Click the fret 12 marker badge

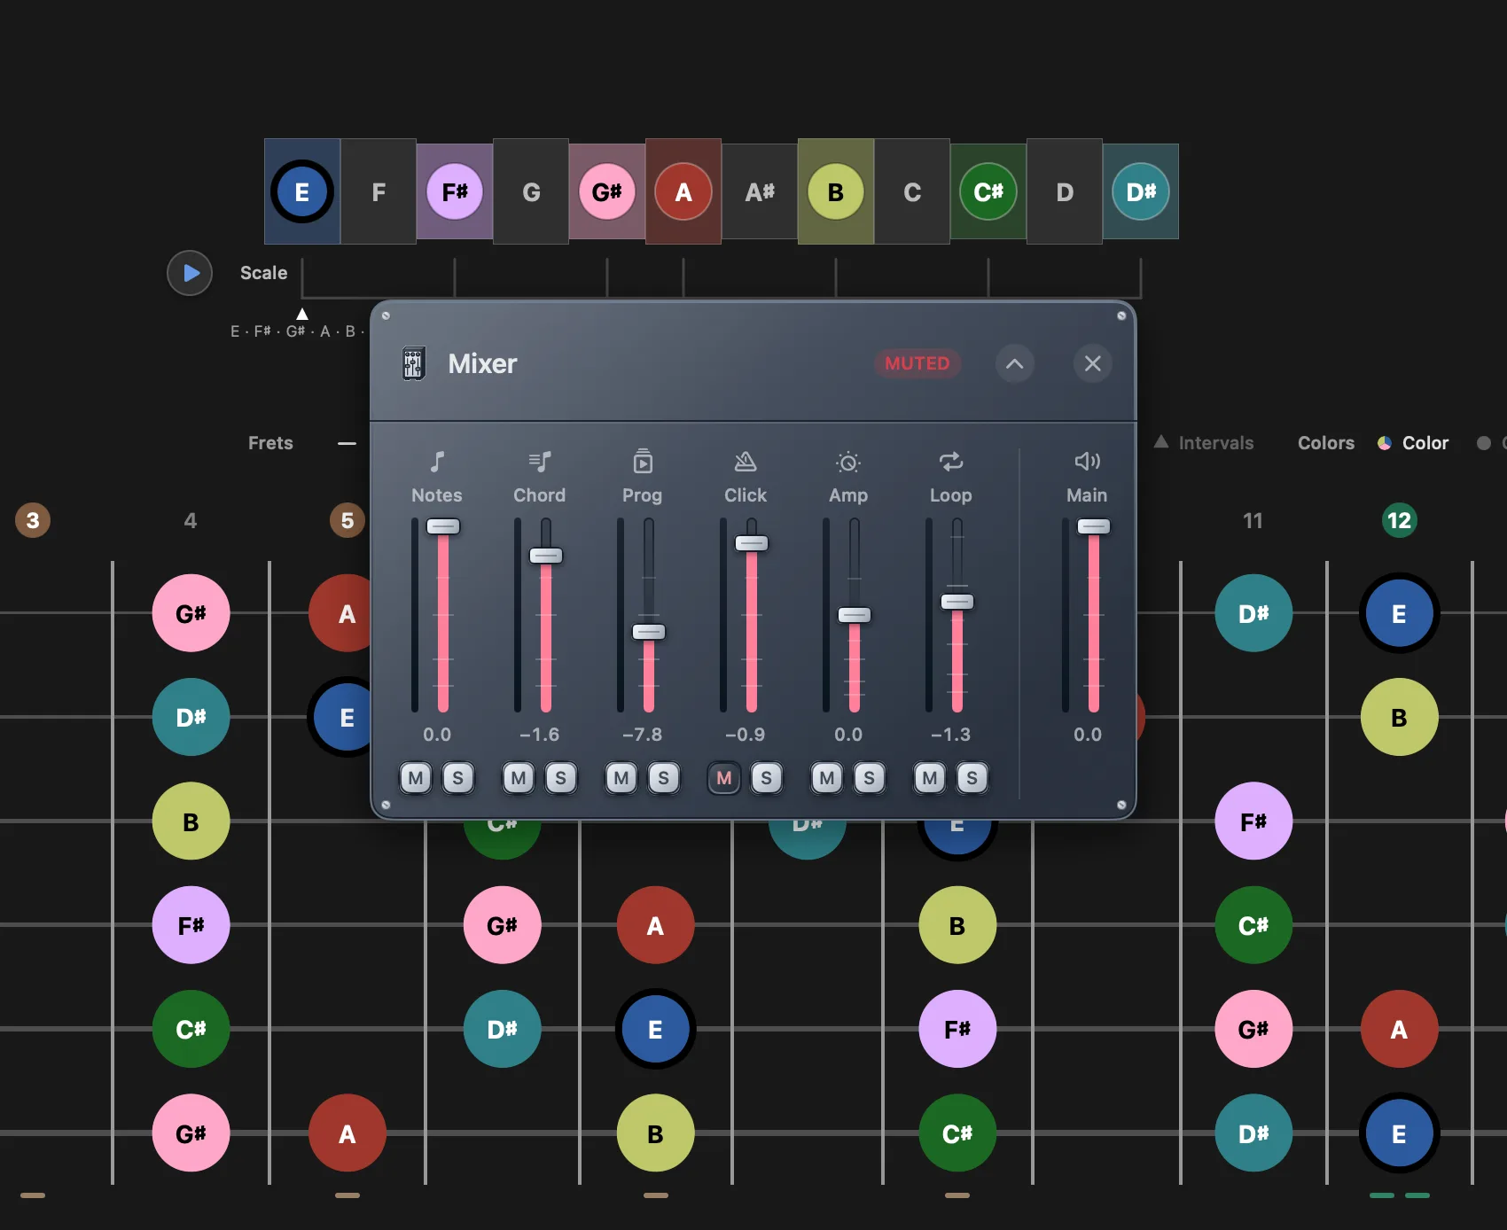(x=1399, y=520)
